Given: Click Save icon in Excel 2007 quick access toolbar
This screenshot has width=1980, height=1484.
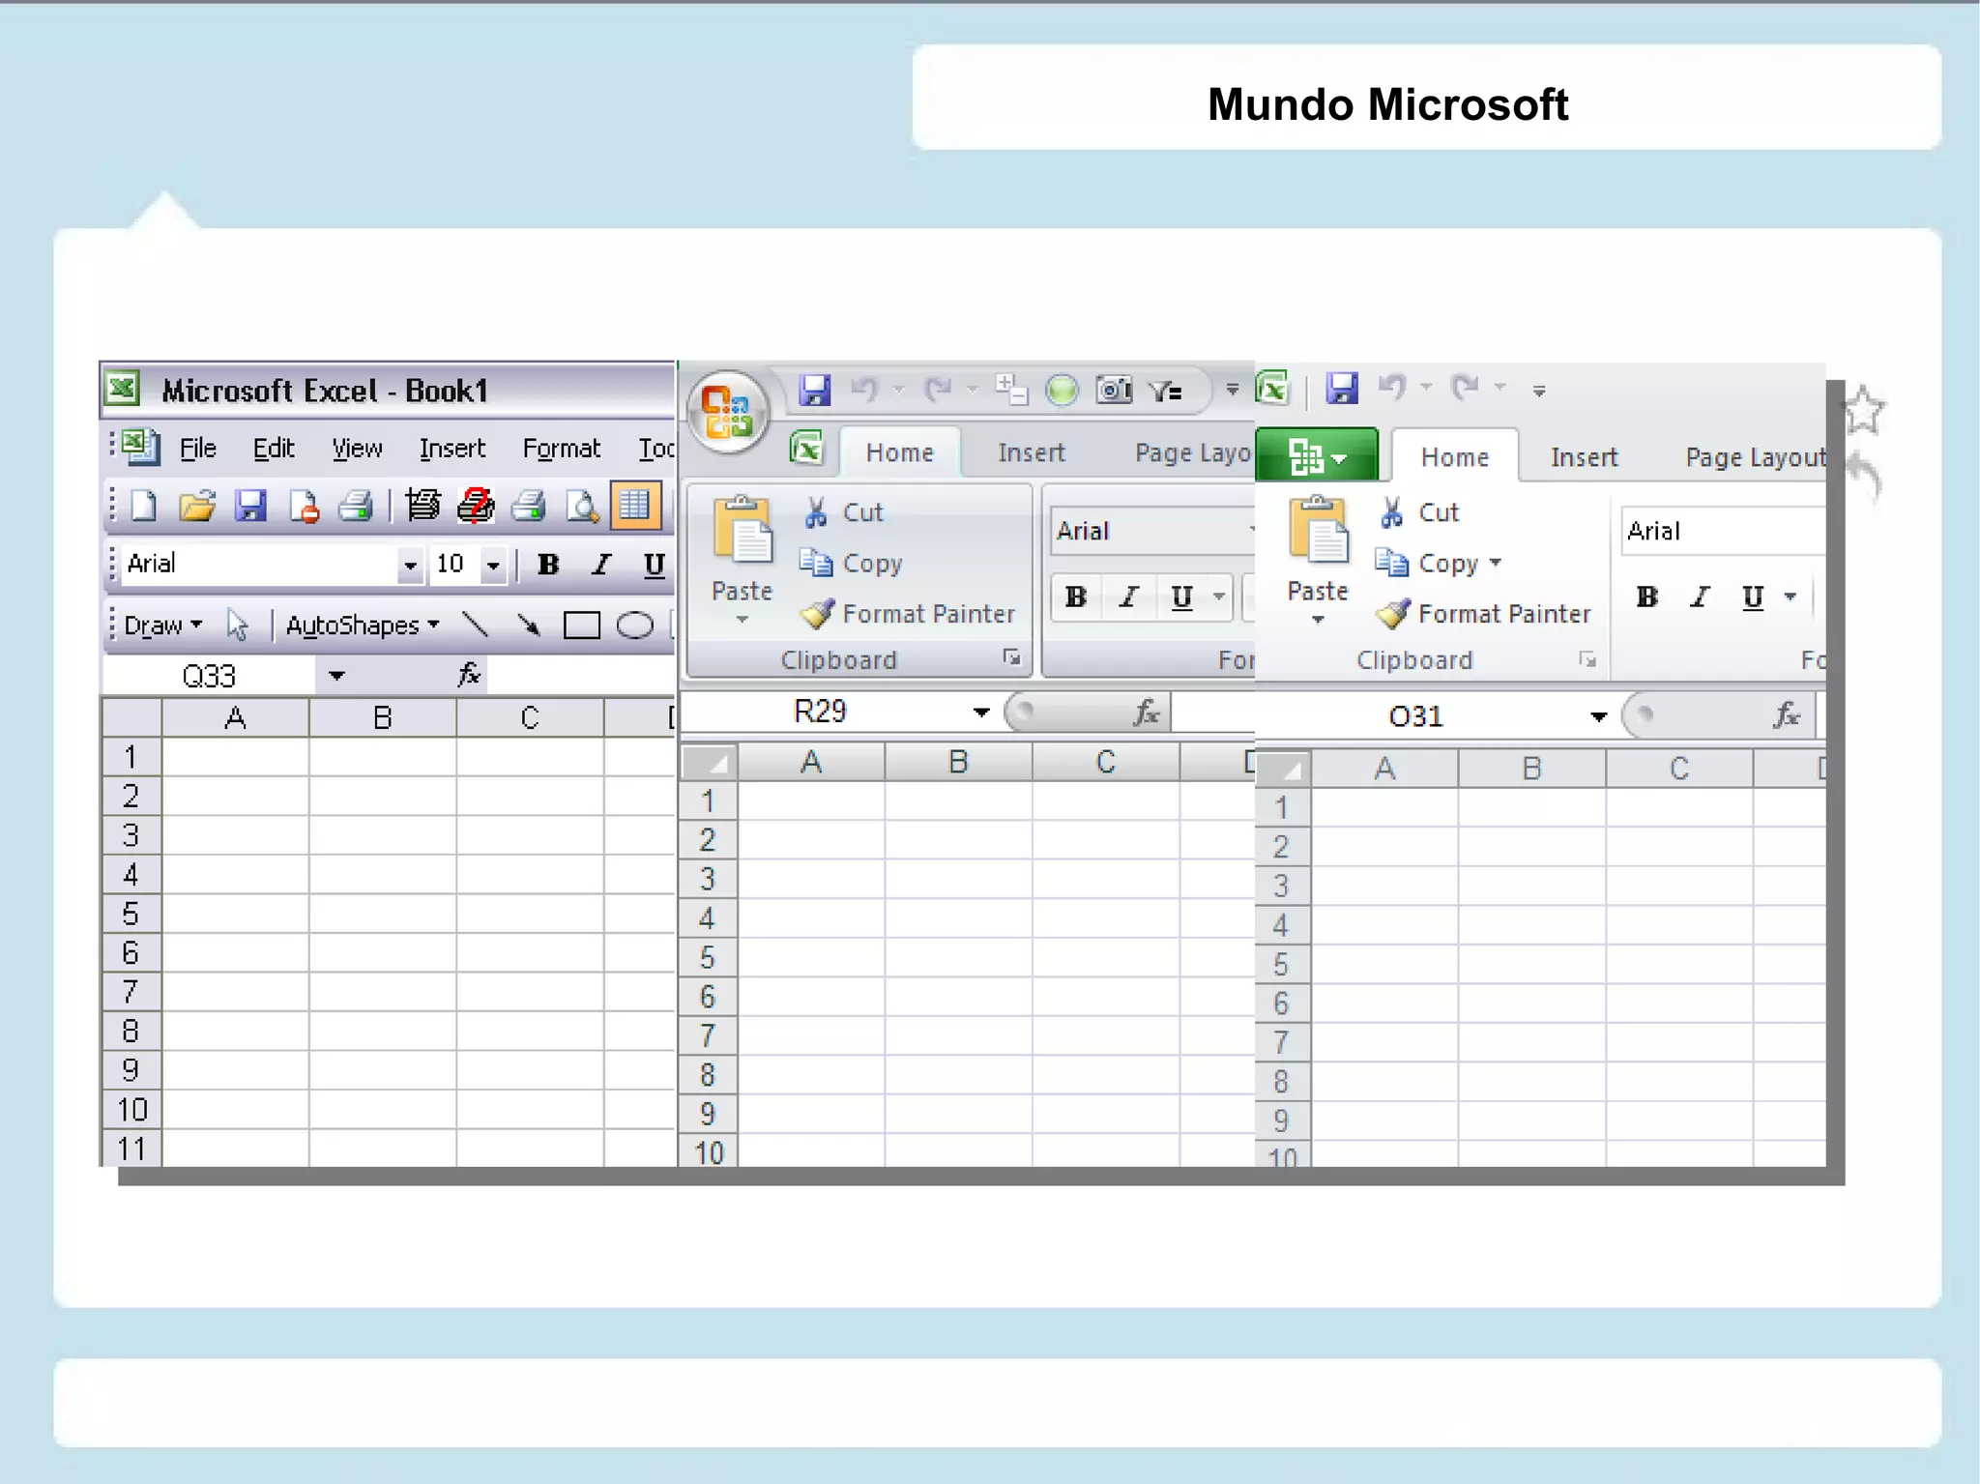Looking at the screenshot, I should (815, 390).
